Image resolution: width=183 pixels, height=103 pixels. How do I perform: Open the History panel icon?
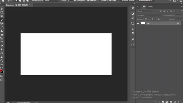(133, 8)
